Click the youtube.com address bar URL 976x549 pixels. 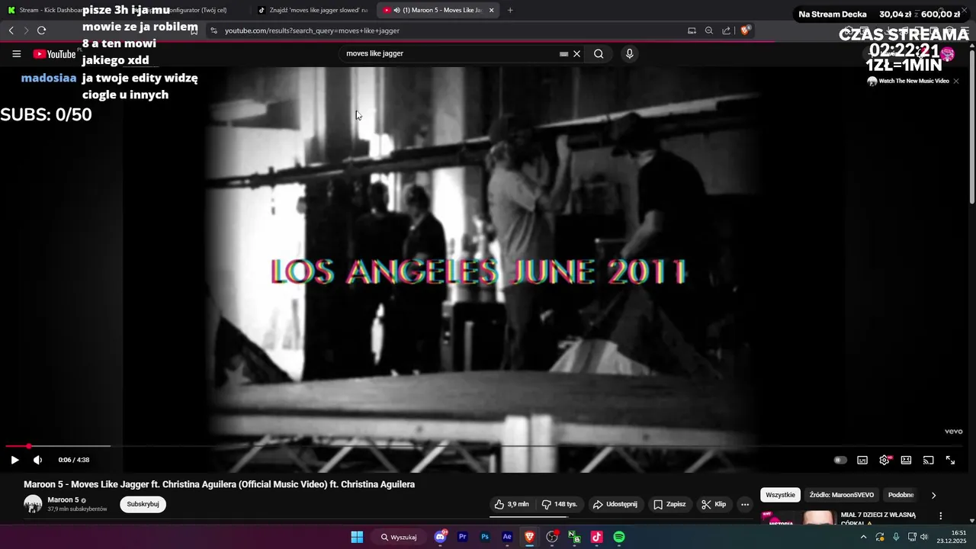[x=312, y=30]
